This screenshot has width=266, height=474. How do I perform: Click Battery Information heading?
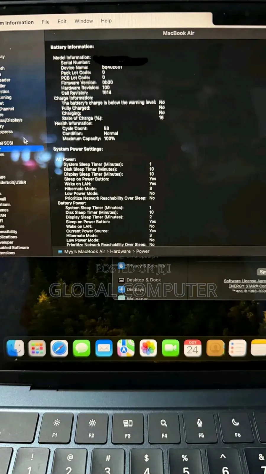tap(72, 47)
